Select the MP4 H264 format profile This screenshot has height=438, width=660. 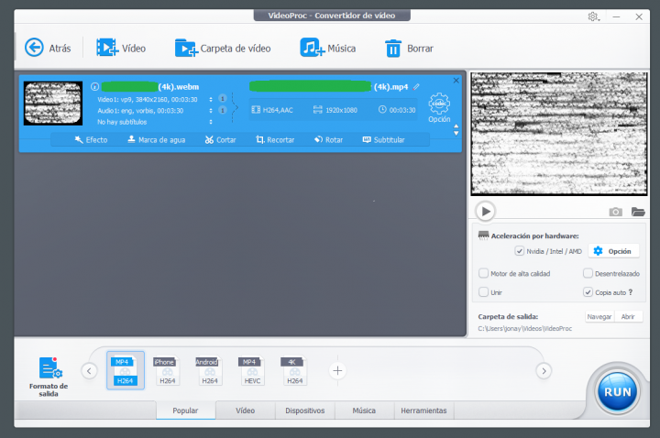(x=126, y=371)
